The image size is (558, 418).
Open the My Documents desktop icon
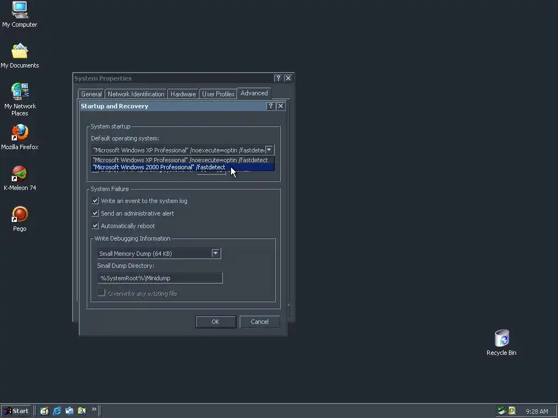tap(20, 56)
